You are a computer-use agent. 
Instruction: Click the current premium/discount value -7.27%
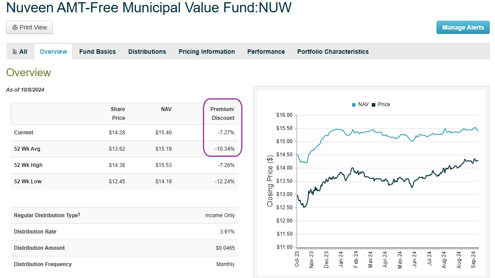[225, 133]
